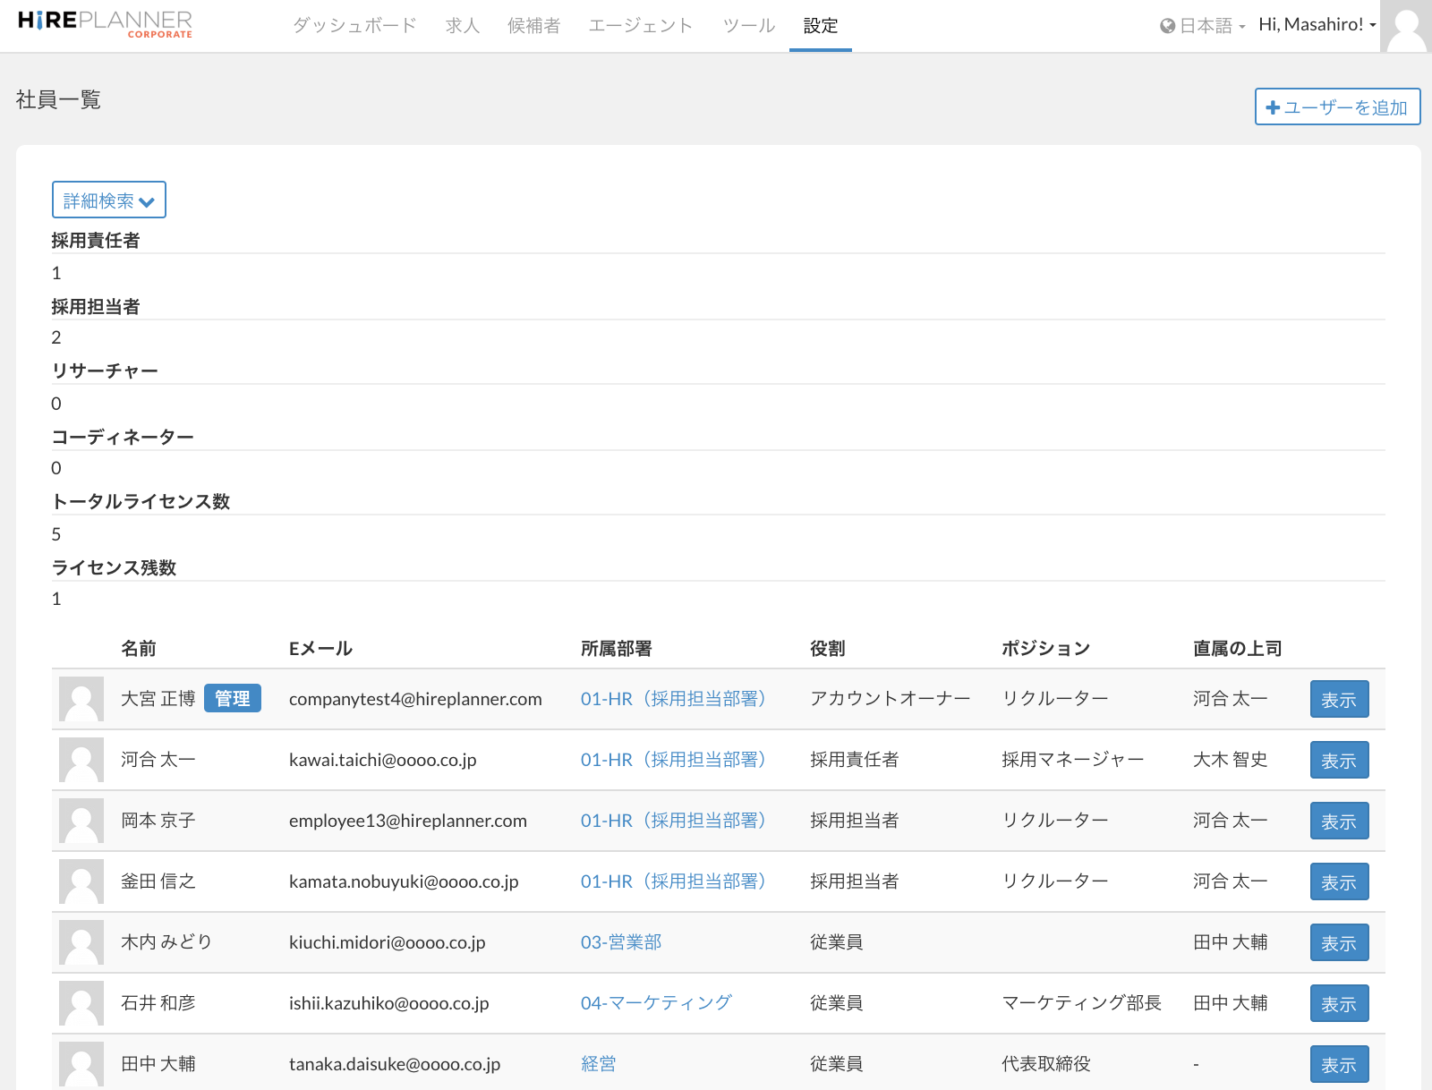Open the 候補者 menu item
Image resolution: width=1432 pixels, height=1090 pixels.
pyautogui.click(x=533, y=26)
